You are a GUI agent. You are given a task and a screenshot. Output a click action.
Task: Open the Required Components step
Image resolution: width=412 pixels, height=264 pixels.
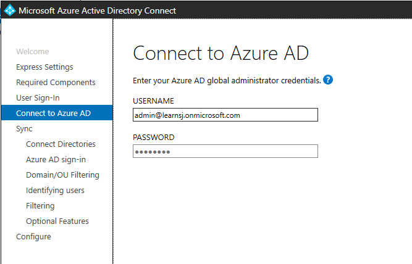56,83
